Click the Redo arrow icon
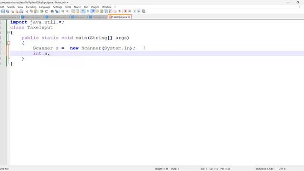The width and height of the screenshot is (304, 171). [x=47, y=11]
